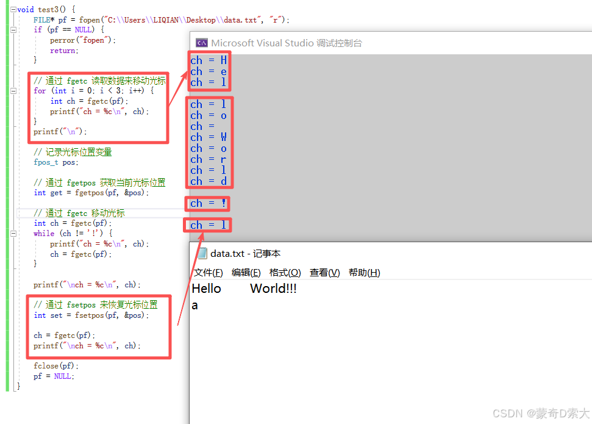Click the Microsoft Visual Studio 调试控制台 title
This screenshot has height=424, width=592.
[x=287, y=43]
